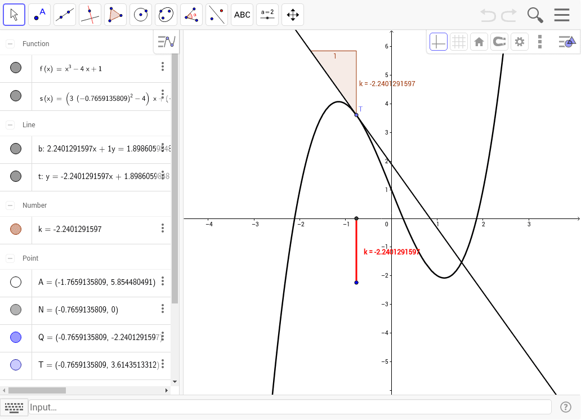Select the Reflect about Line tool

point(217,15)
